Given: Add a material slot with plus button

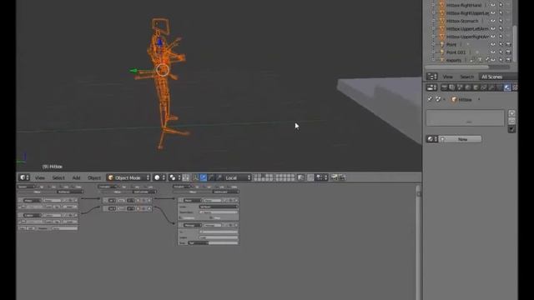Looking at the screenshot, I should point(511,113).
